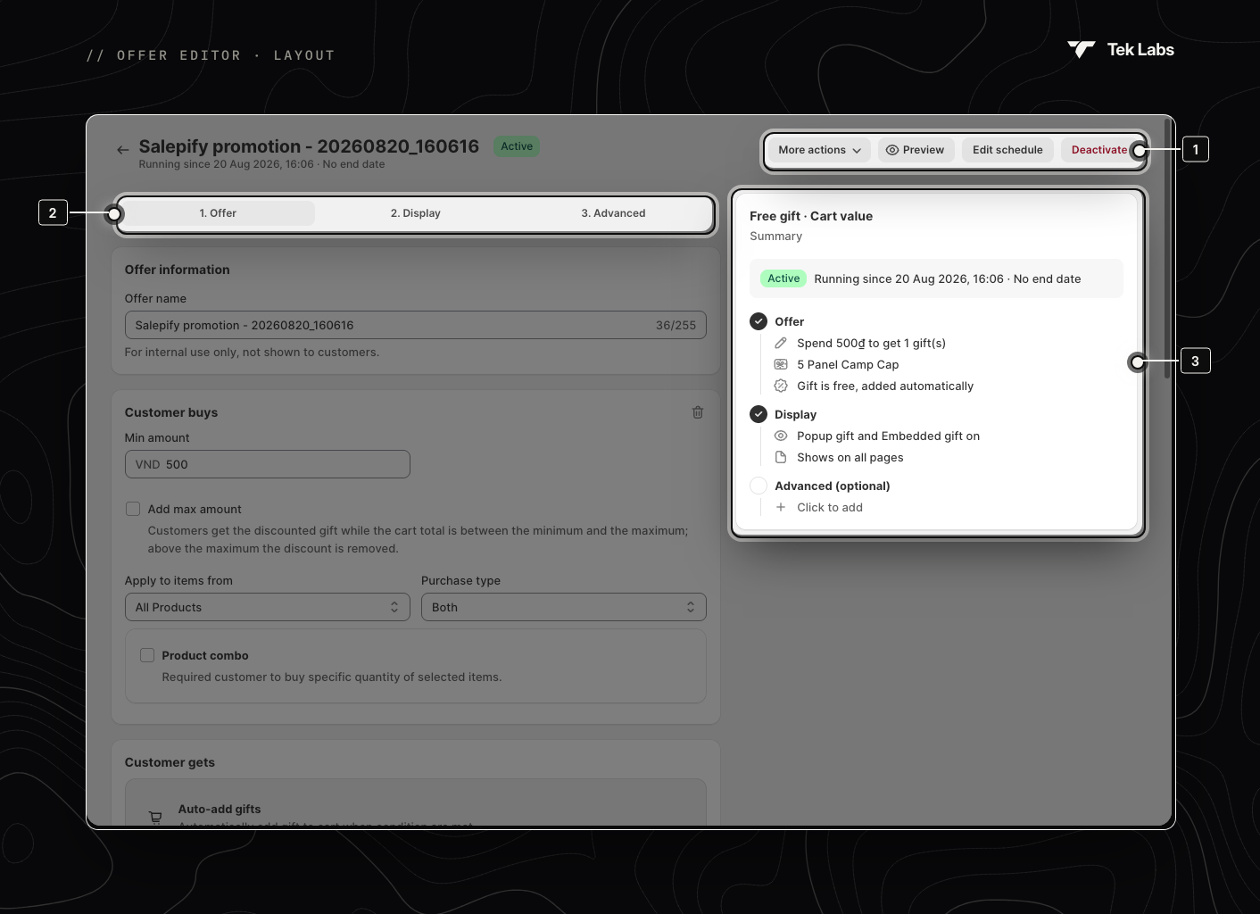Switch to the 3. Advanced tab

[613, 213]
